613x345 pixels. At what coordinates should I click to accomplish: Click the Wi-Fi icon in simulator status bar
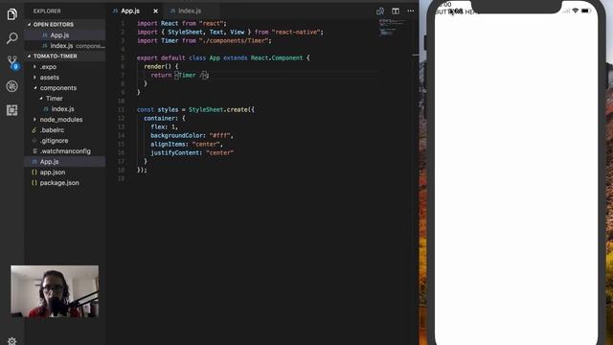point(575,11)
